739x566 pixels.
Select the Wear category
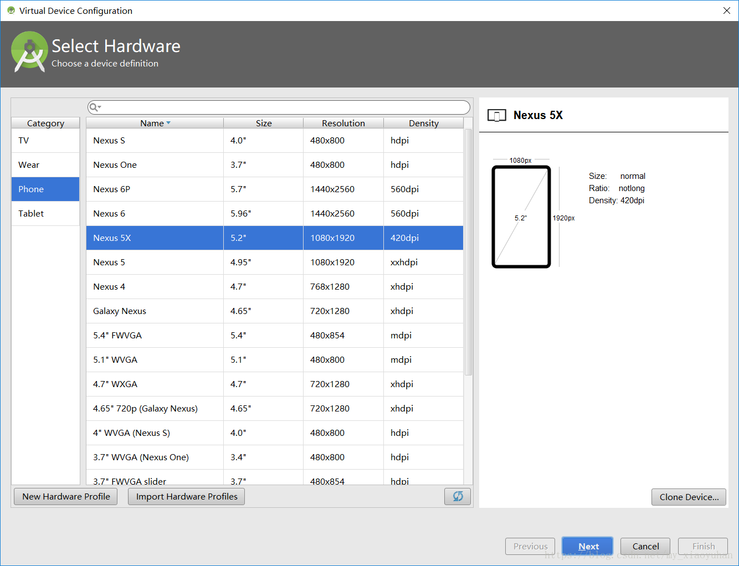point(45,165)
